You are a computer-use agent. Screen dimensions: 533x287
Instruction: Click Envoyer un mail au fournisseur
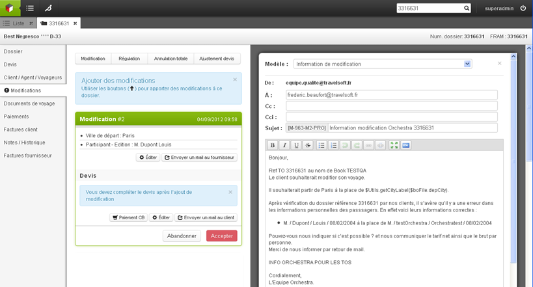pyautogui.click(x=199, y=157)
